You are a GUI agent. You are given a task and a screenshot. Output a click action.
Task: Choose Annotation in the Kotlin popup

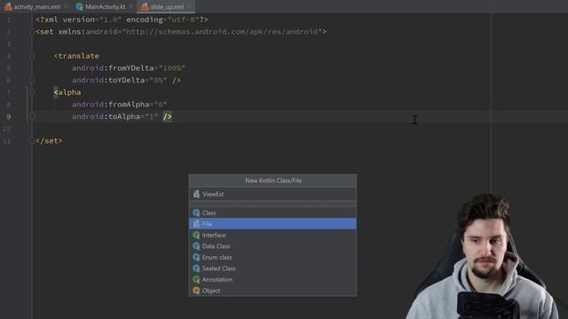pos(272,280)
